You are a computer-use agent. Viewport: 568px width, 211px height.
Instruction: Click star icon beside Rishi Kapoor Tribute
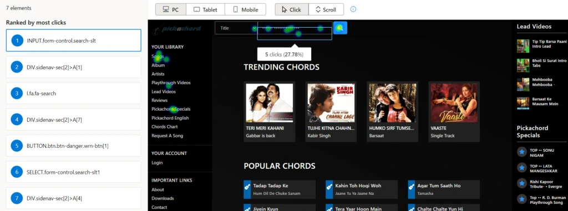(521, 183)
